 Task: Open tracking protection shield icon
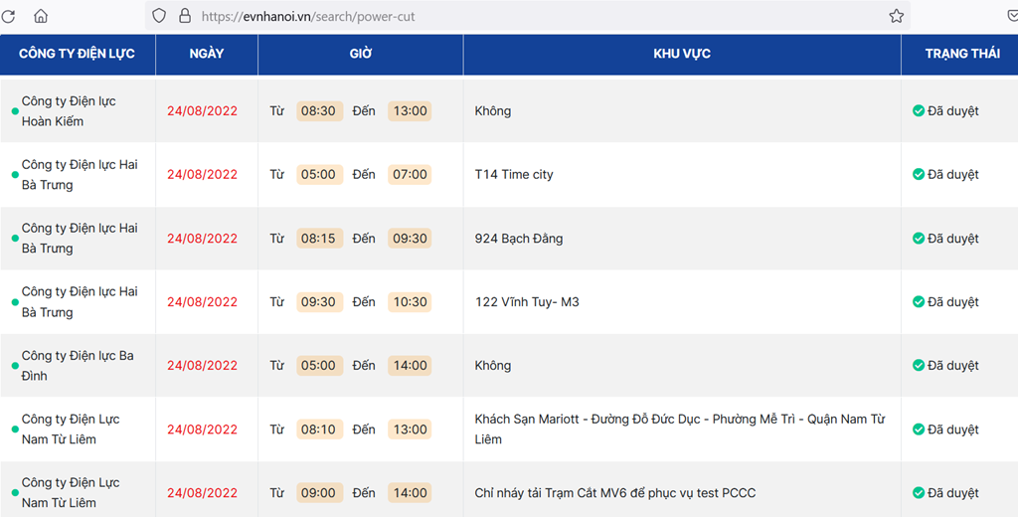coord(159,16)
